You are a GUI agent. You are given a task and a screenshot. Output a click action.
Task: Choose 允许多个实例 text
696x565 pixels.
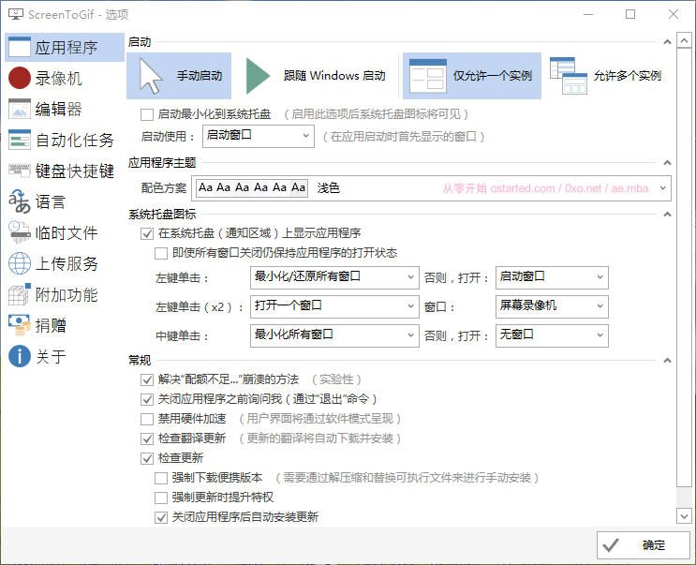[628, 76]
